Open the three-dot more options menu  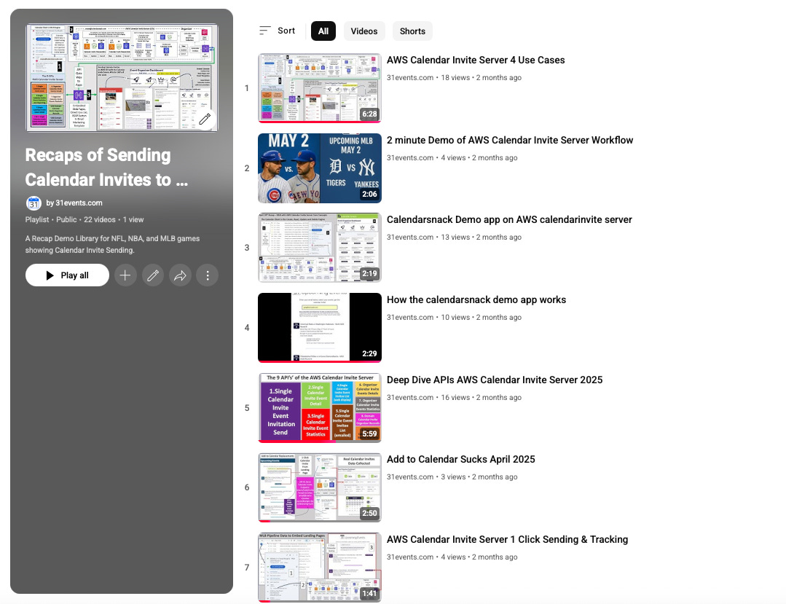click(208, 275)
